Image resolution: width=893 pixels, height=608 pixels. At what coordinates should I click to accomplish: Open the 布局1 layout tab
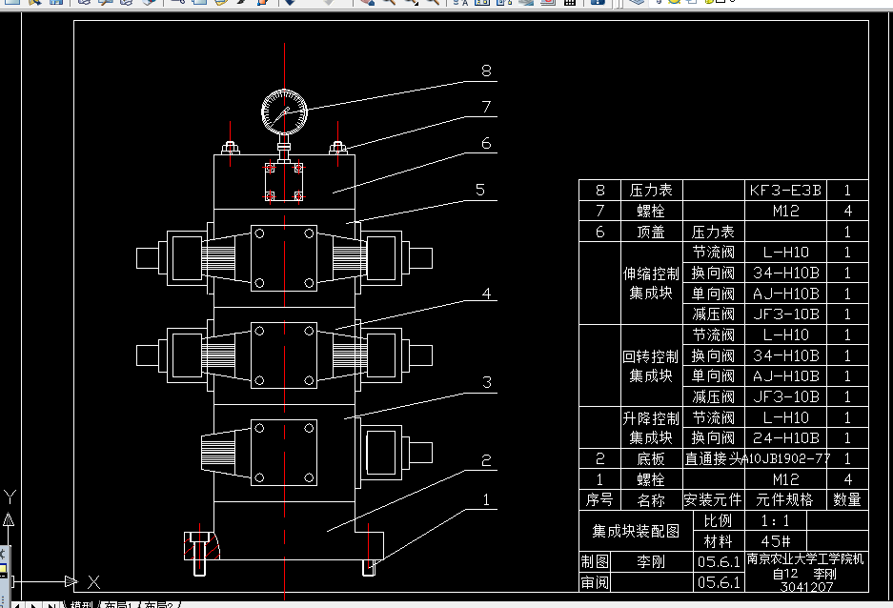(x=118, y=604)
